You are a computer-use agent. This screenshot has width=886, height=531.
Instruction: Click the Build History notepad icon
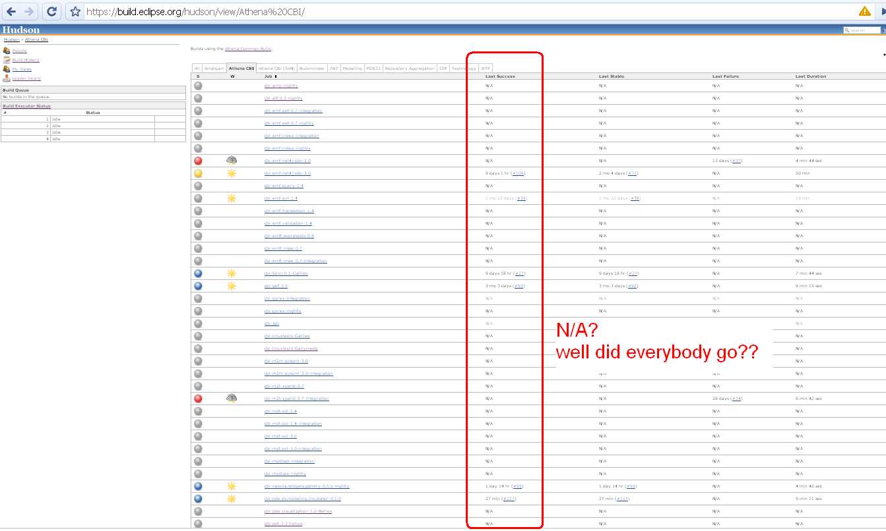7,60
